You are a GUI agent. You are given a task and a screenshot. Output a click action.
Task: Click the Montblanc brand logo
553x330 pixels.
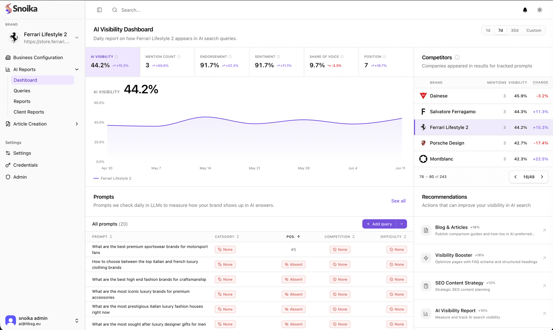423,159
